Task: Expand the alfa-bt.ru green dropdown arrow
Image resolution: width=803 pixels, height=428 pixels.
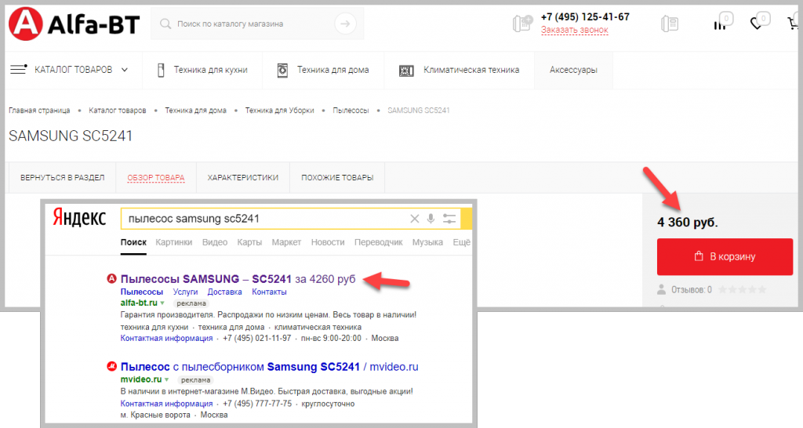Action: click(x=162, y=303)
